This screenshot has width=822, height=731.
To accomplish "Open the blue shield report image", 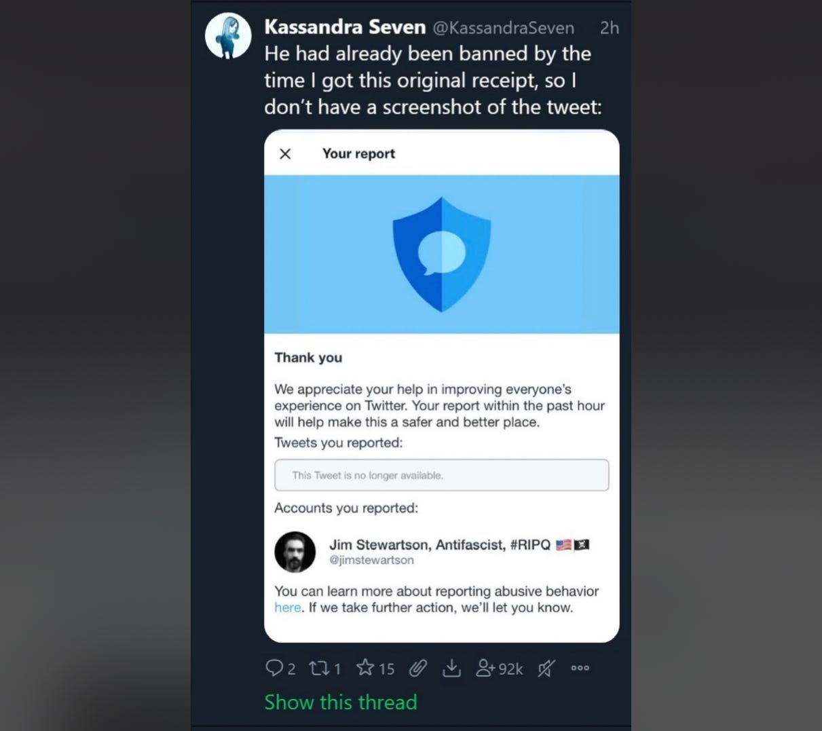I will pyautogui.click(x=442, y=255).
